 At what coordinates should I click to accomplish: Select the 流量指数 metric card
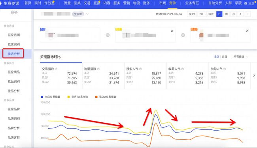click(103, 76)
